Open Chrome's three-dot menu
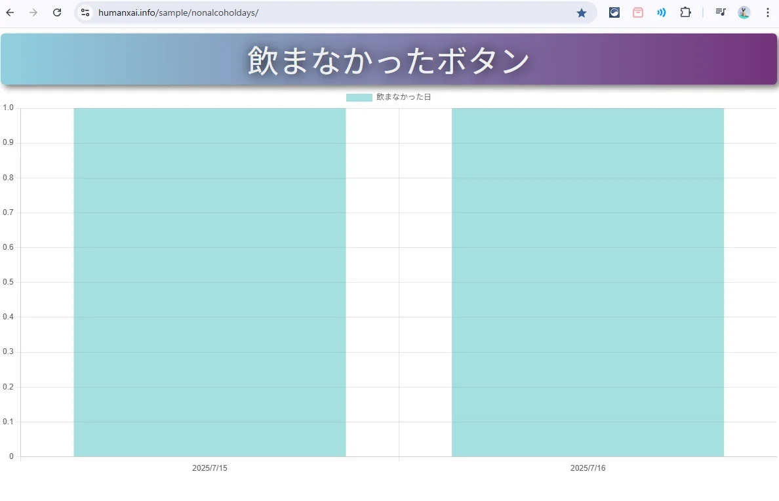This screenshot has height=501, width=779. 767,12
